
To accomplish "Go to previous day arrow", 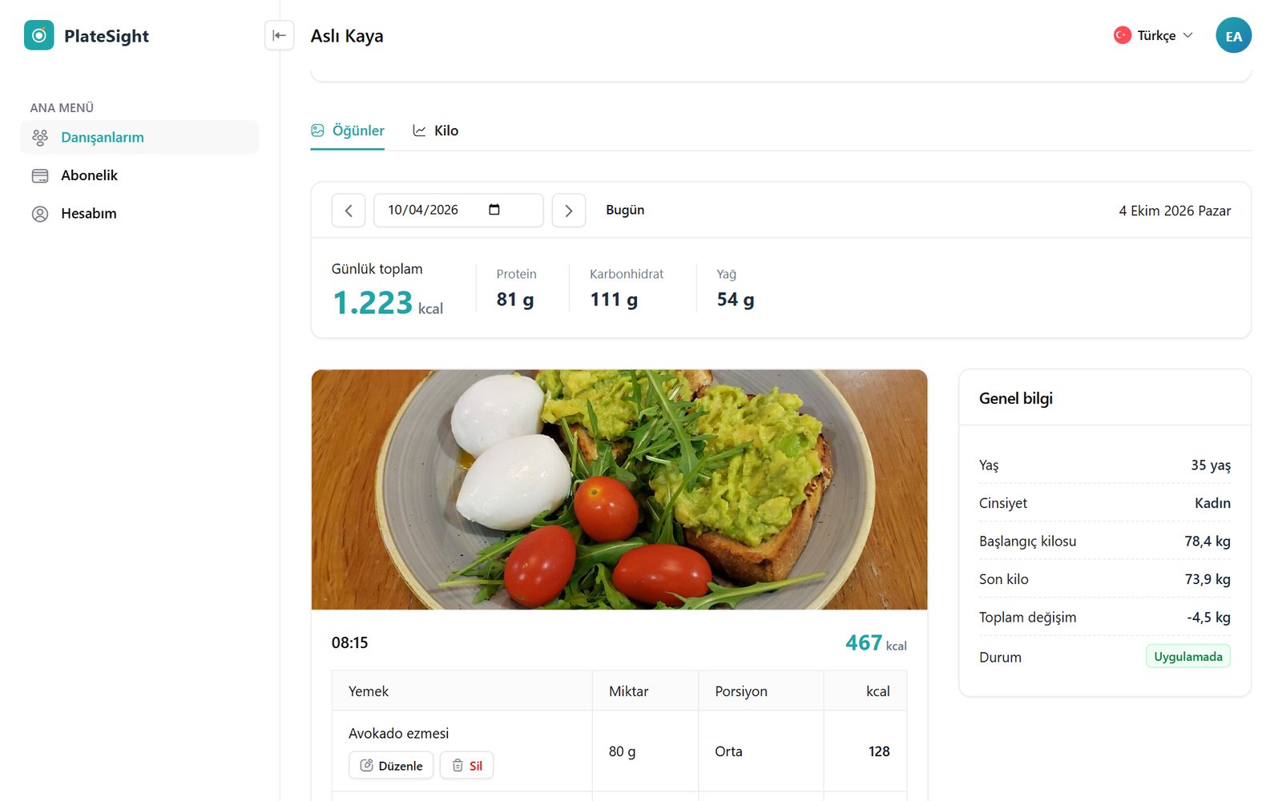I will 349,211.
